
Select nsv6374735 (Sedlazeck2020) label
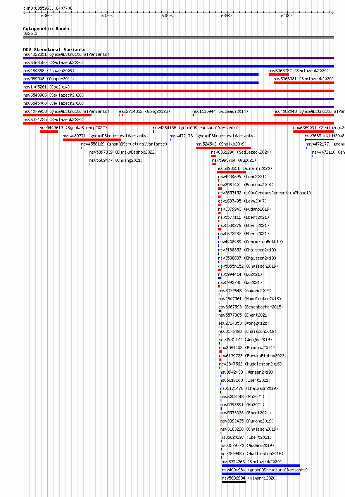tap(53, 119)
